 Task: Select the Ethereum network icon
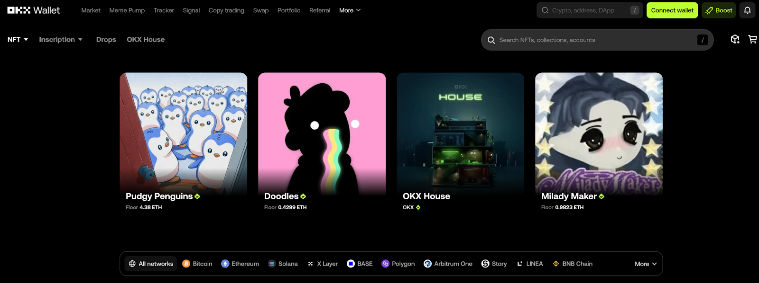[225, 264]
